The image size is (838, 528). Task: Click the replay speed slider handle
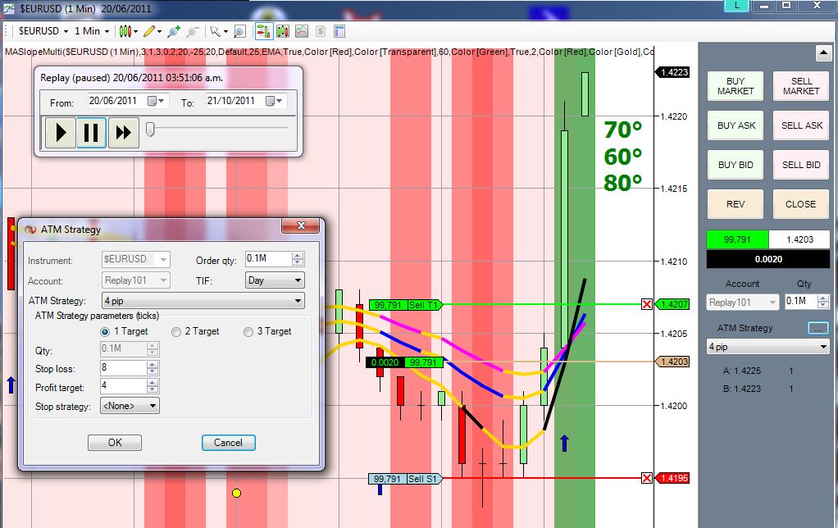[150, 129]
